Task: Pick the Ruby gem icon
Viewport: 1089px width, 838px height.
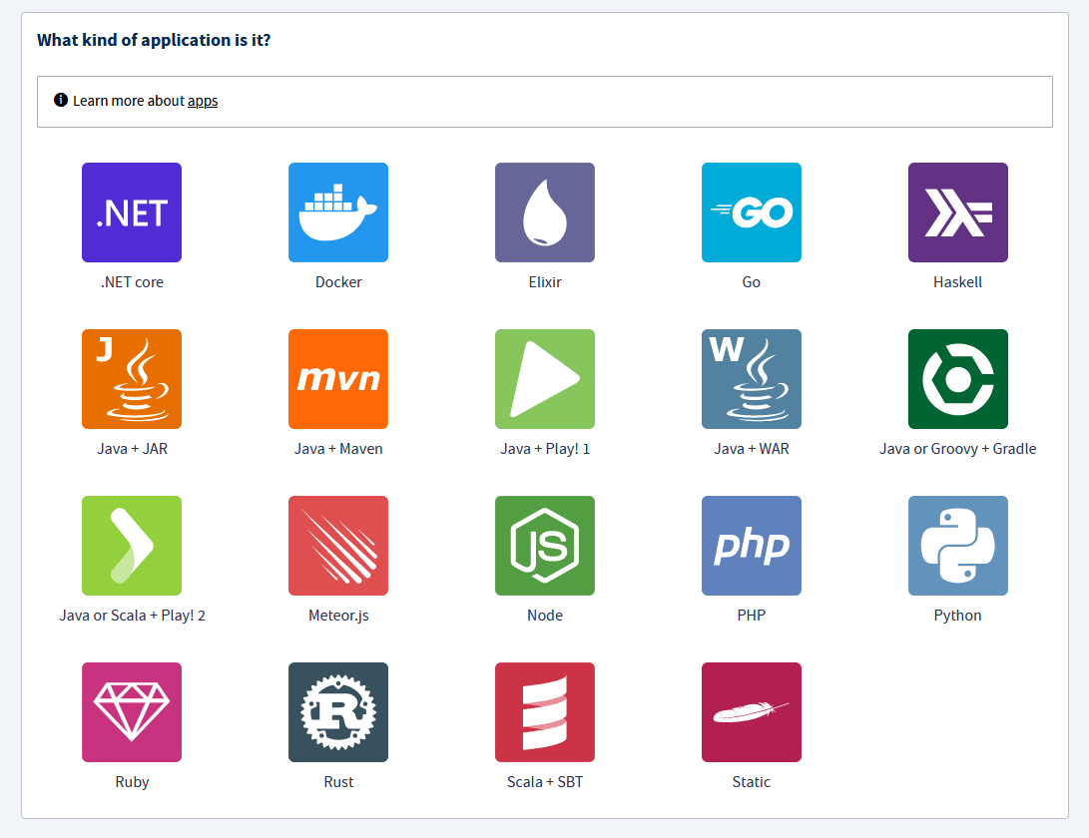Action: coord(132,712)
